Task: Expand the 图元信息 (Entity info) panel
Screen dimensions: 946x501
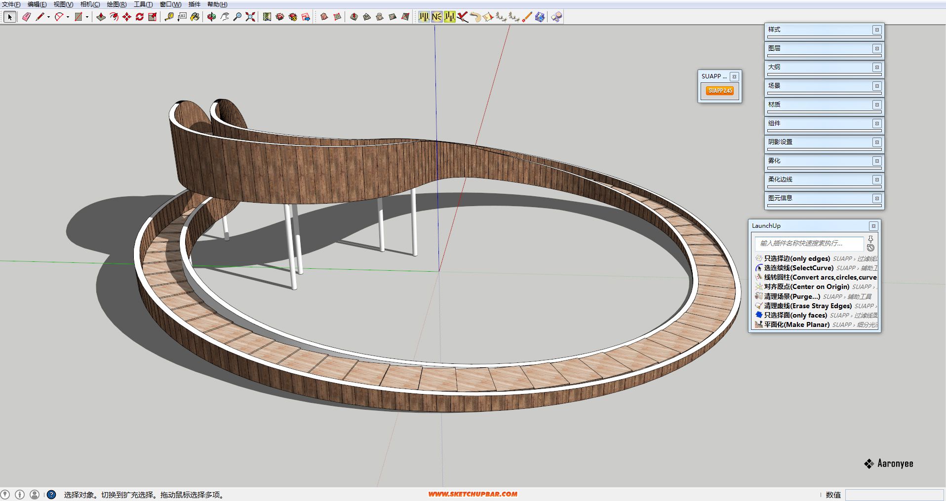Action: pos(824,198)
